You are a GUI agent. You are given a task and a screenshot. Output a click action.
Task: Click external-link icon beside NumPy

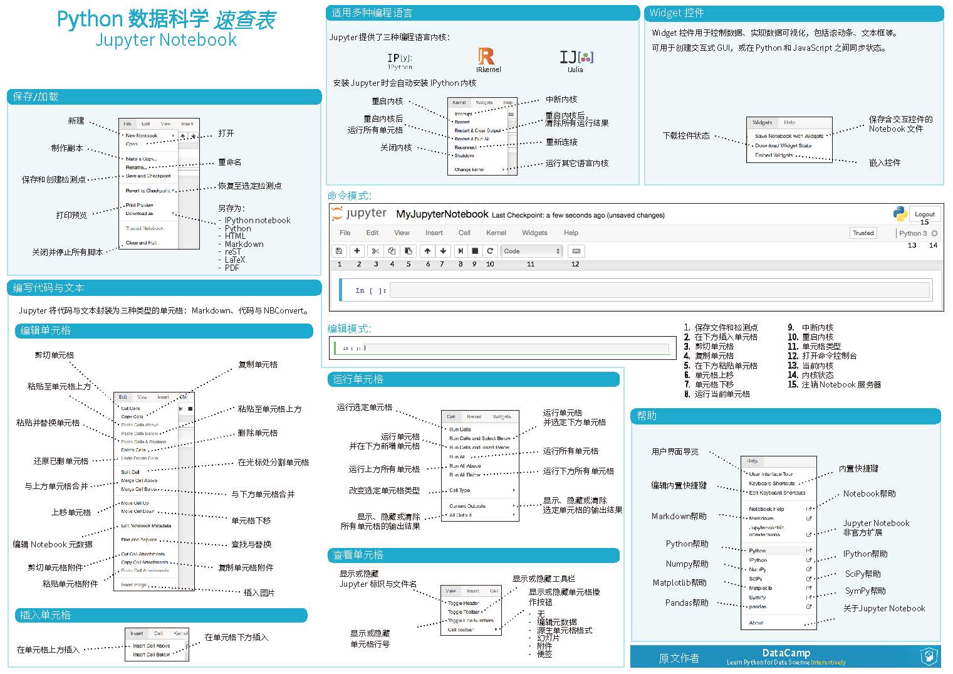point(809,569)
